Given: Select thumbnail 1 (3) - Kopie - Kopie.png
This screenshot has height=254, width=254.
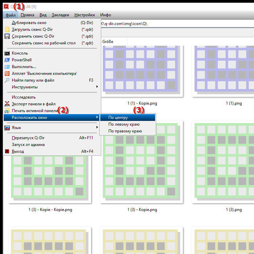Looking at the screenshot, I should pos(50,179).
